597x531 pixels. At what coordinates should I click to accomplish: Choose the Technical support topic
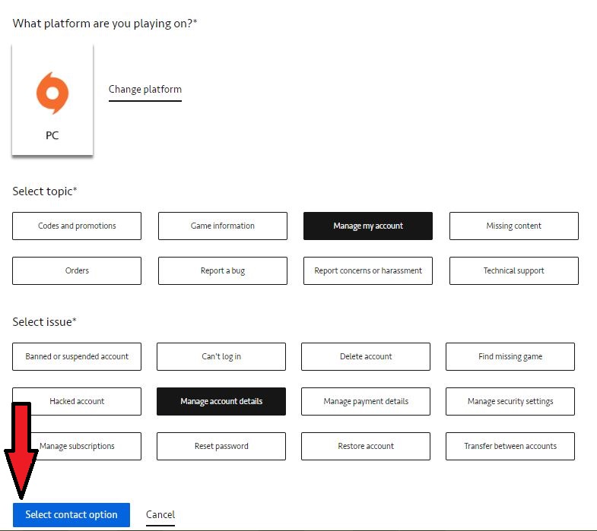click(x=514, y=271)
